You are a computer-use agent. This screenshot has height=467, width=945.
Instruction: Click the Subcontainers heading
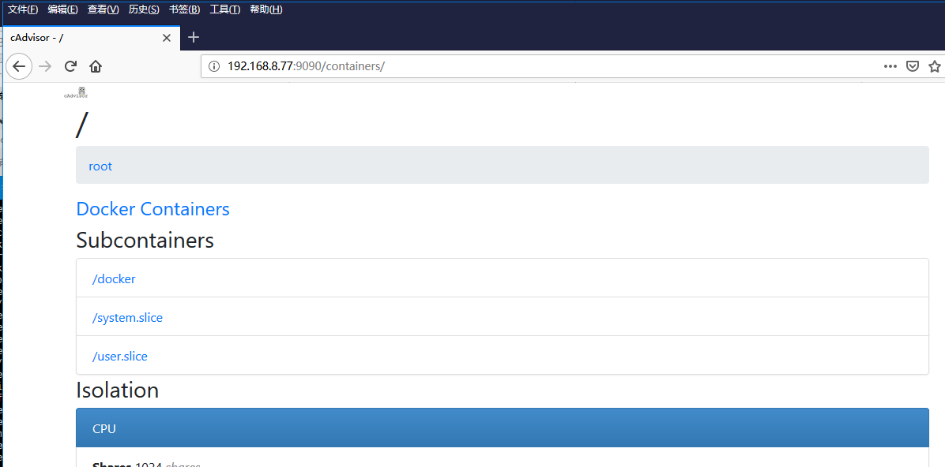[x=145, y=241]
